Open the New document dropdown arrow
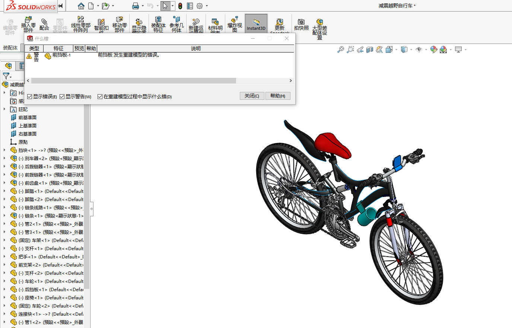Image resolution: width=512 pixels, height=328 pixels. click(98, 6)
